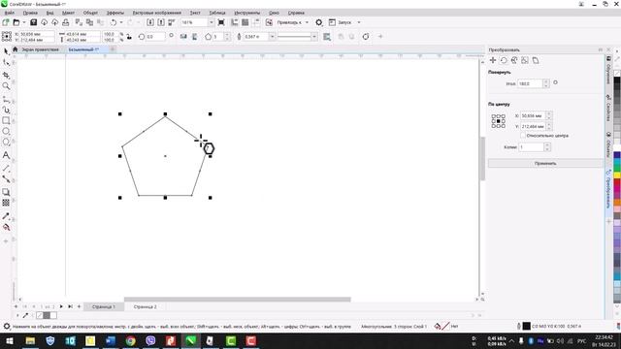
Task: Select the Pick tool in toolbox
Action: 6,51
